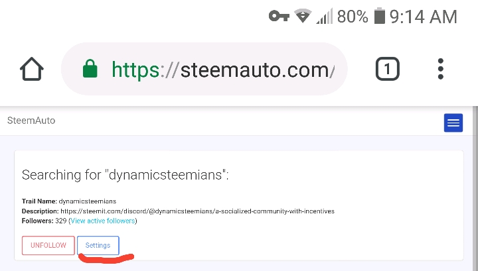Open the browser three-dot overflow menu

click(441, 69)
